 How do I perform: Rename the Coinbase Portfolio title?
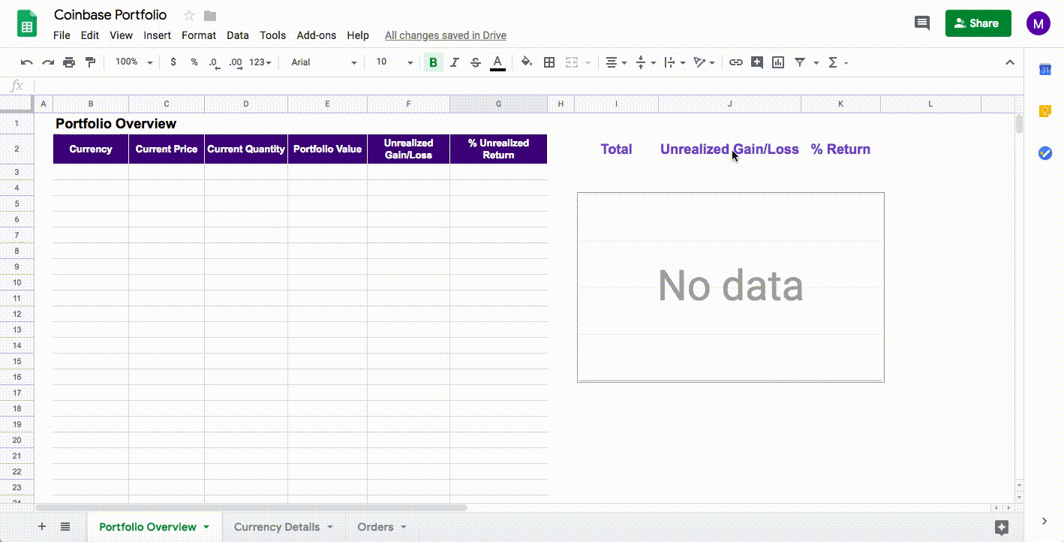(x=110, y=15)
